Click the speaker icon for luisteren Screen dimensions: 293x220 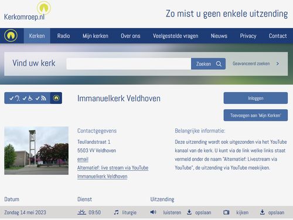(154, 212)
